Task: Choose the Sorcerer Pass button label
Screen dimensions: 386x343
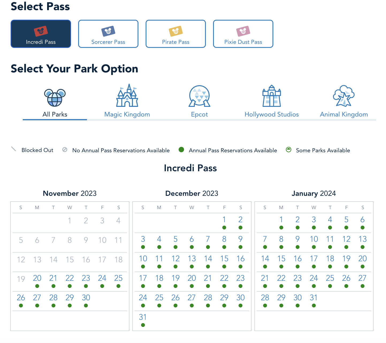Action: [108, 42]
